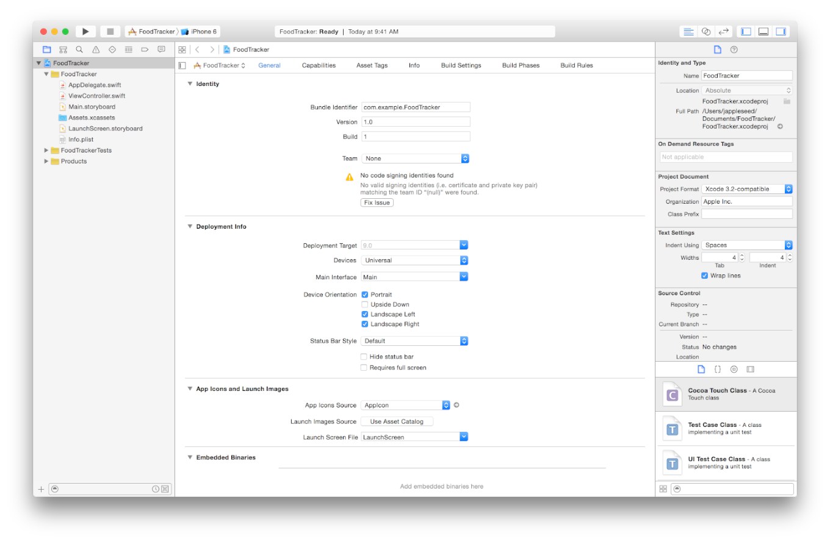Viewport: 830px width, 544px height.
Task: Switch to the Build Settings tab
Action: point(461,65)
